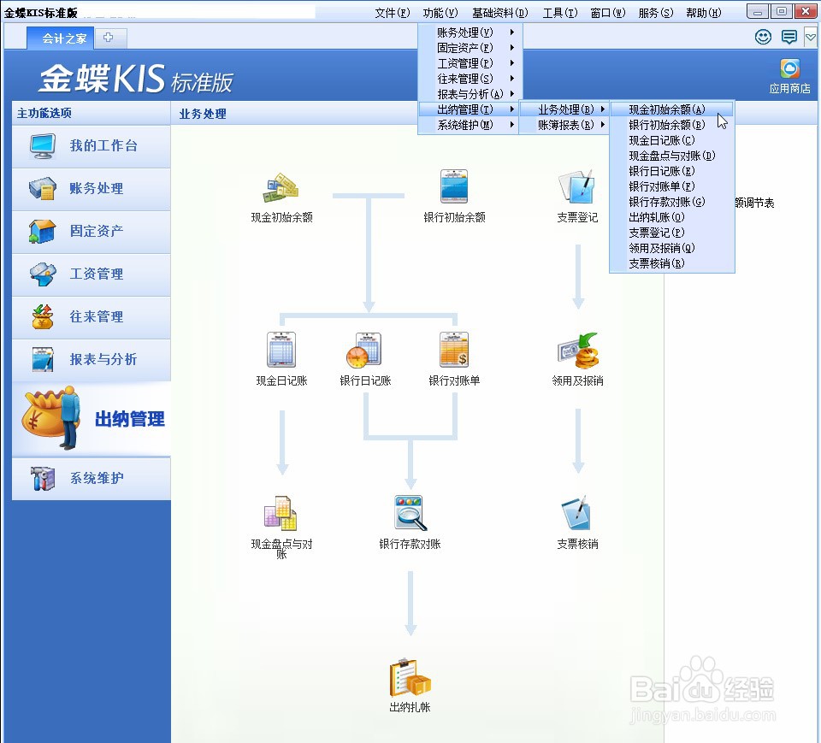Choose 银行对账单(F) from the submenu
The height and width of the screenshot is (743, 821).
672,186
